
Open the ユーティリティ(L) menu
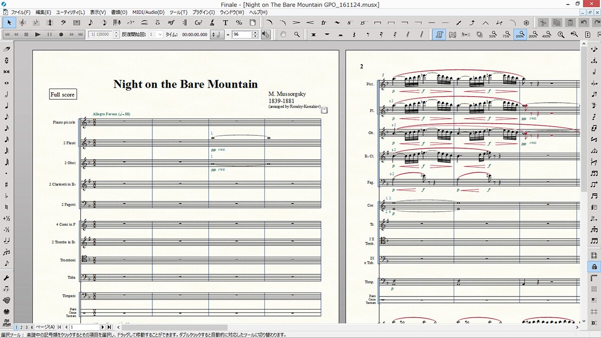[70, 12]
